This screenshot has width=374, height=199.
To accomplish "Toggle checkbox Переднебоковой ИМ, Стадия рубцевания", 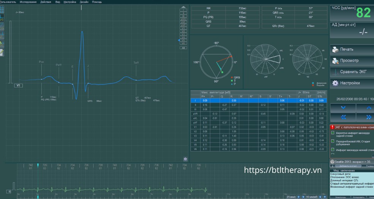I will click(x=333, y=141).
